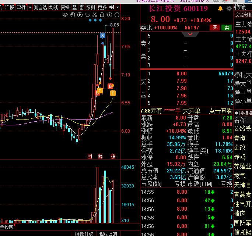Click the 窗 window toolbar button
The height and width of the screenshot is (236, 252).
tap(81, 7)
